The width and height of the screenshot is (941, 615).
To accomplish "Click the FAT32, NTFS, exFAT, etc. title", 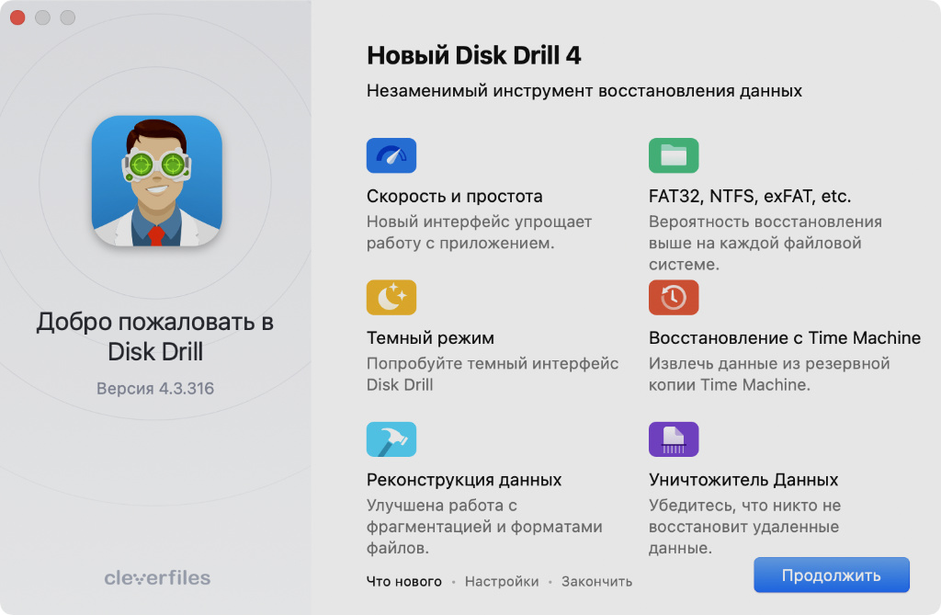I will tap(750, 196).
